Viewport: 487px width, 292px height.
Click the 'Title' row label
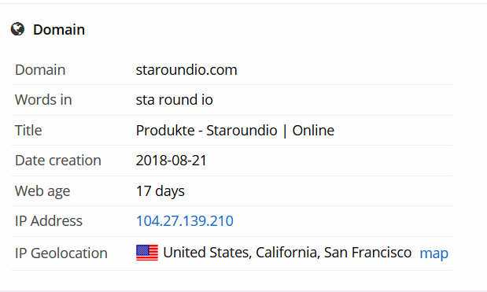28,130
